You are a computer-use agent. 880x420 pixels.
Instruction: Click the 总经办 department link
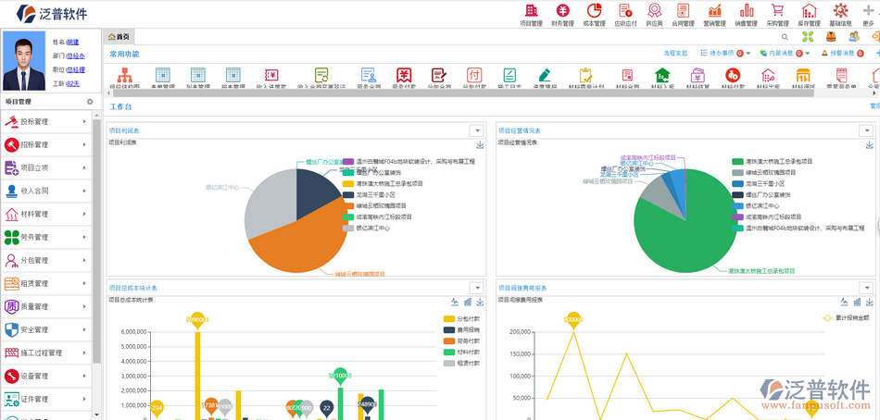pyautogui.click(x=76, y=56)
